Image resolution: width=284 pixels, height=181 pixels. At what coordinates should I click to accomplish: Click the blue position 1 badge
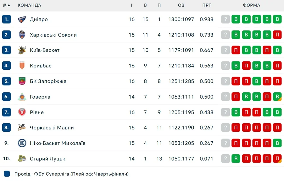(7, 19)
